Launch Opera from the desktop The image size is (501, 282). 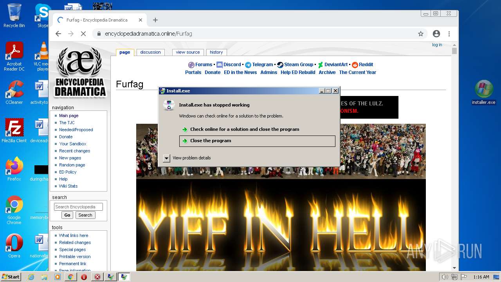14,246
